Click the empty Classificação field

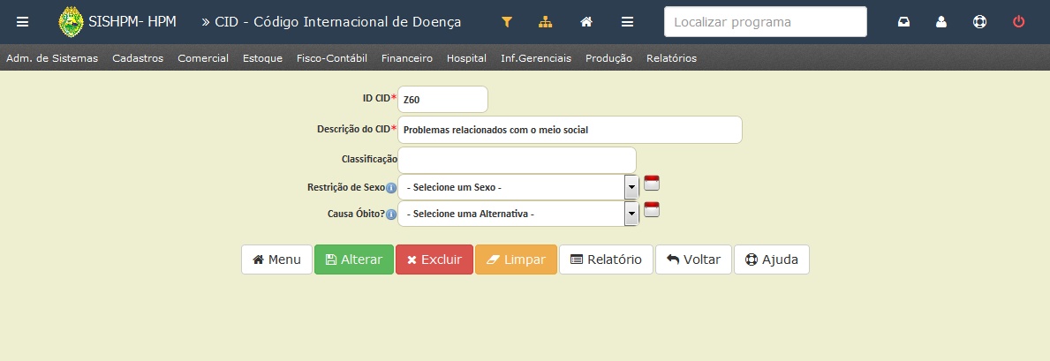(517, 160)
